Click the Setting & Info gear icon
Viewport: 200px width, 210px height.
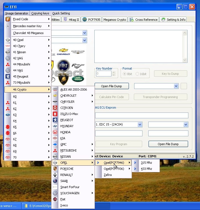coord(163,20)
